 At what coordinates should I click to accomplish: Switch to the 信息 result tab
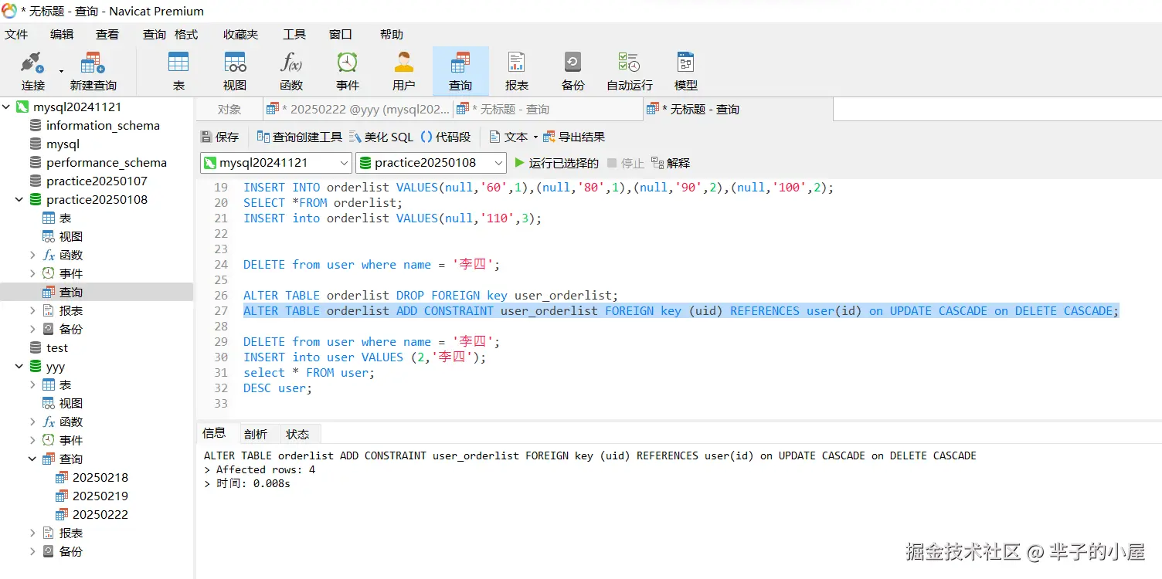click(214, 433)
